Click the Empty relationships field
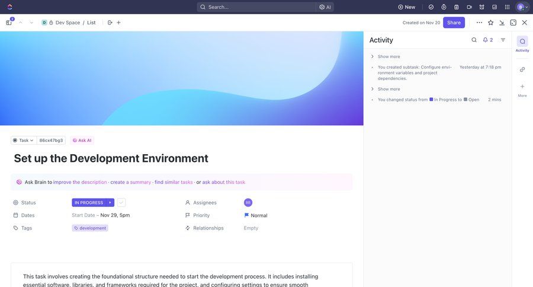Image resolution: width=533 pixels, height=287 pixels. point(251,228)
